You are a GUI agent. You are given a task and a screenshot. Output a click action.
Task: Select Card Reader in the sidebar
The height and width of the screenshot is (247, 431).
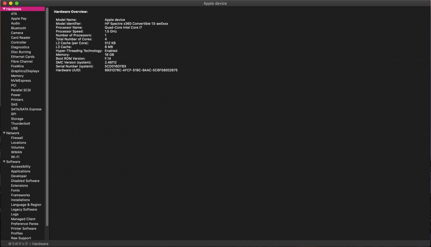(21, 37)
